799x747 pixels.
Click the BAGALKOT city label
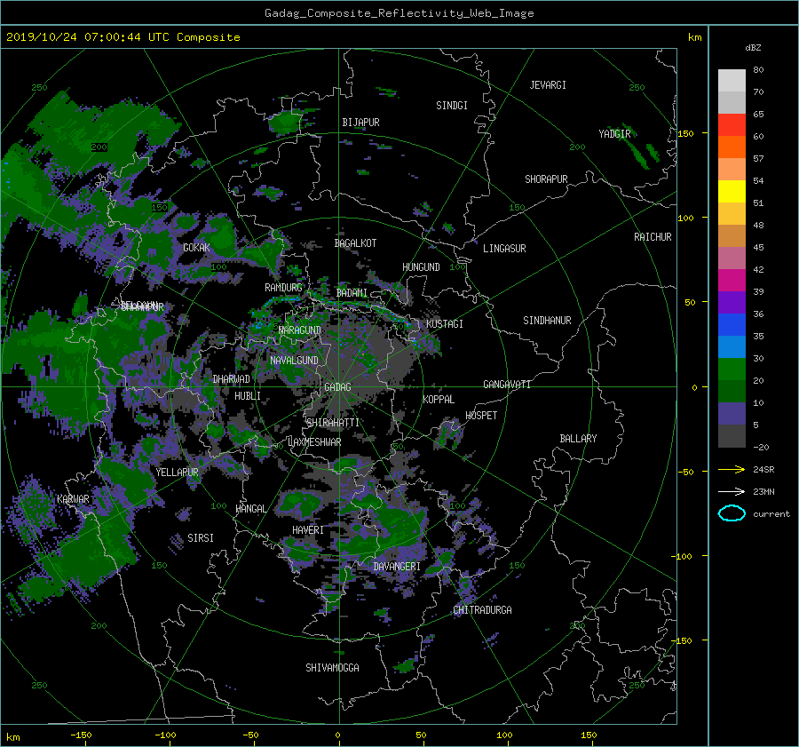click(x=355, y=243)
